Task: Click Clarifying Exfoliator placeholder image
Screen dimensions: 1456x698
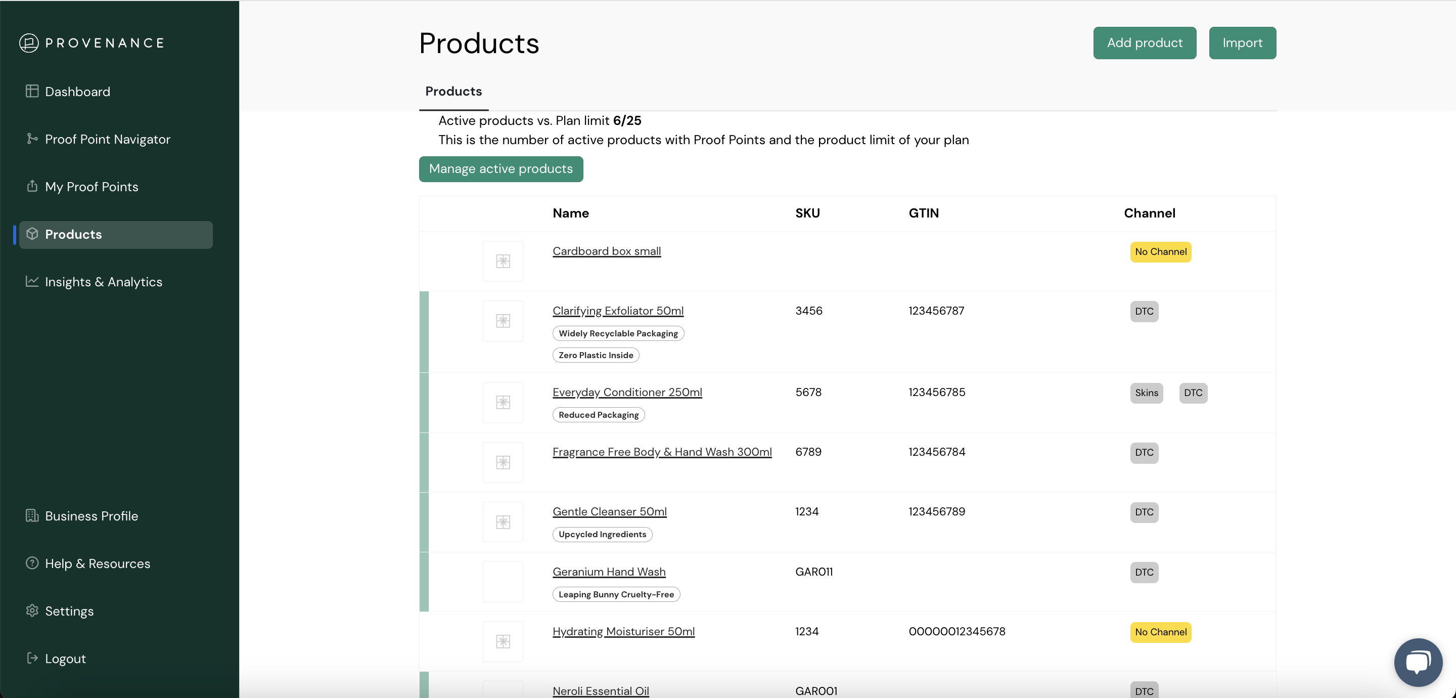Action: pos(503,321)
